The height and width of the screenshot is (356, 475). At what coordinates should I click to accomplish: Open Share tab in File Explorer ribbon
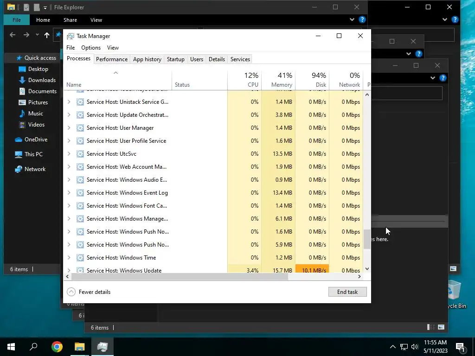click(x=70, y=20)
